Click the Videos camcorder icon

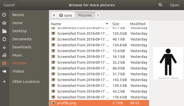tap(4, 71)
